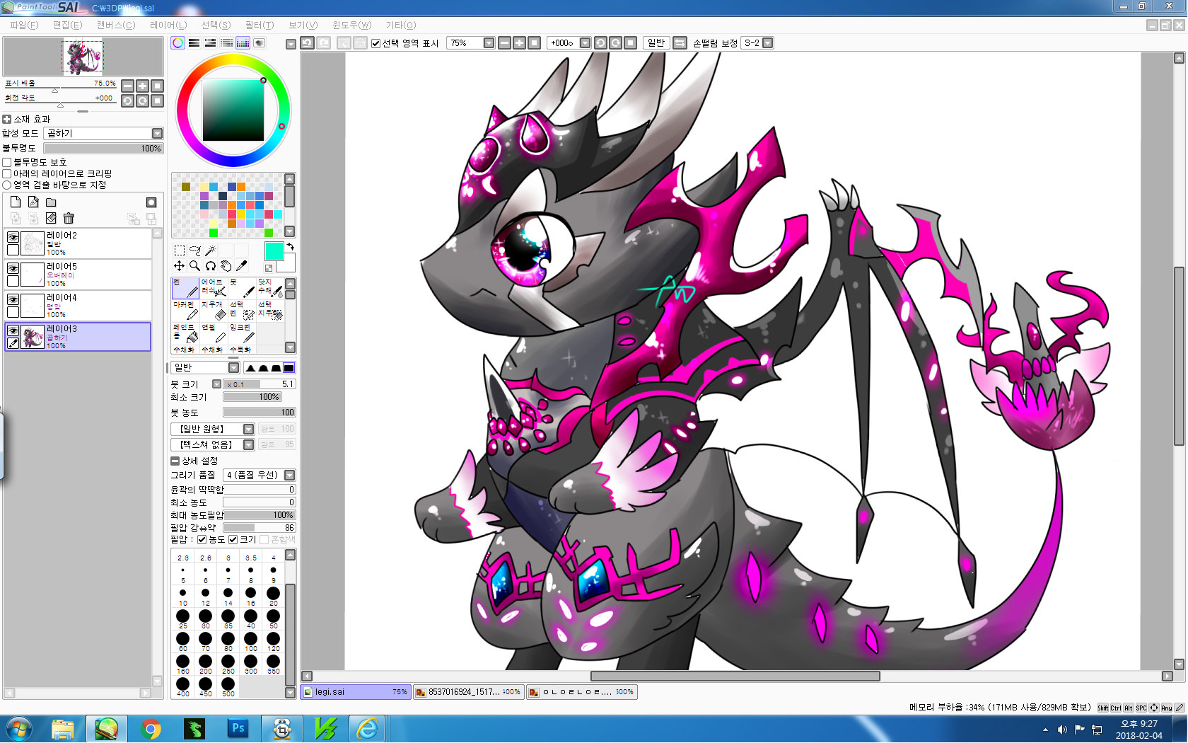This screenshot has width=1188, height=743.
Task: Open the 그리기 품질 dropdown
Action: pos(259,475)
